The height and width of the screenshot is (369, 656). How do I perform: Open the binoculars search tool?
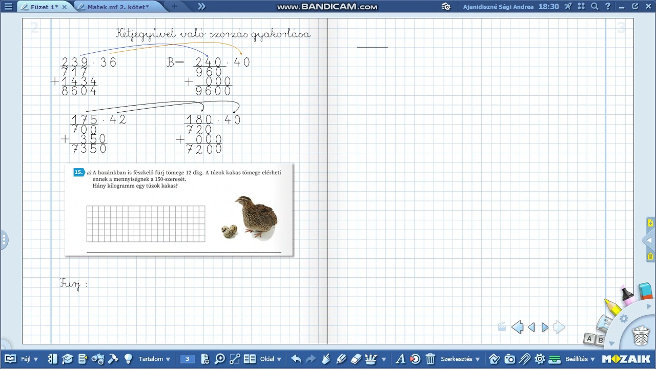click(x=97, y=359)
